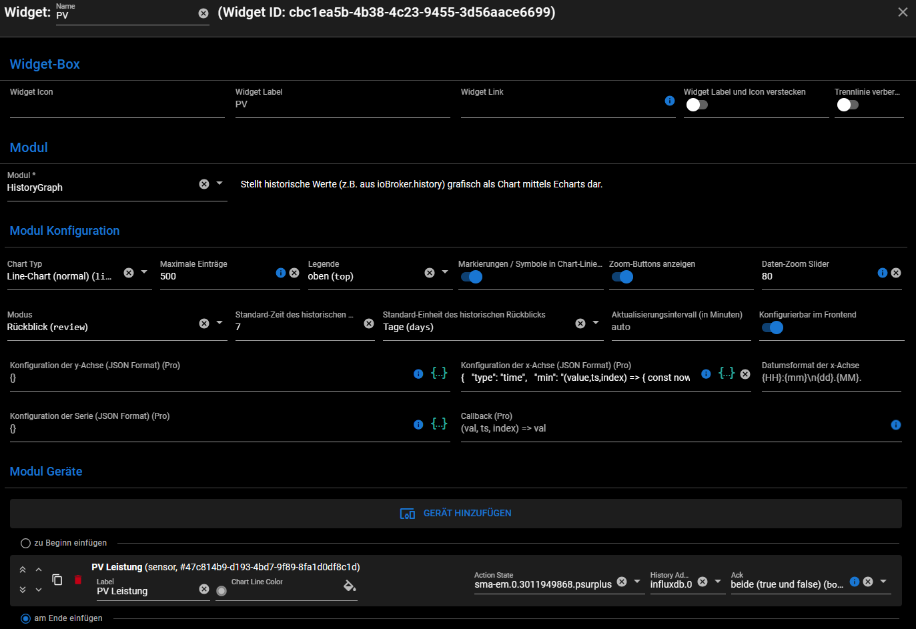The width and height of the screenshot is (916, 629).
Task: Clear the Modus selection
Action: [204, 324]
